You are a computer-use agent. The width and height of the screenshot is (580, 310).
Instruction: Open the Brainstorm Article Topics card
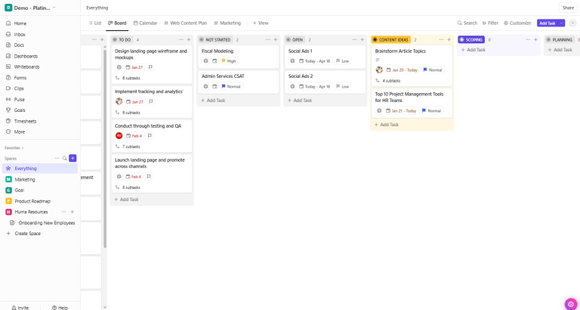point(400,51)
